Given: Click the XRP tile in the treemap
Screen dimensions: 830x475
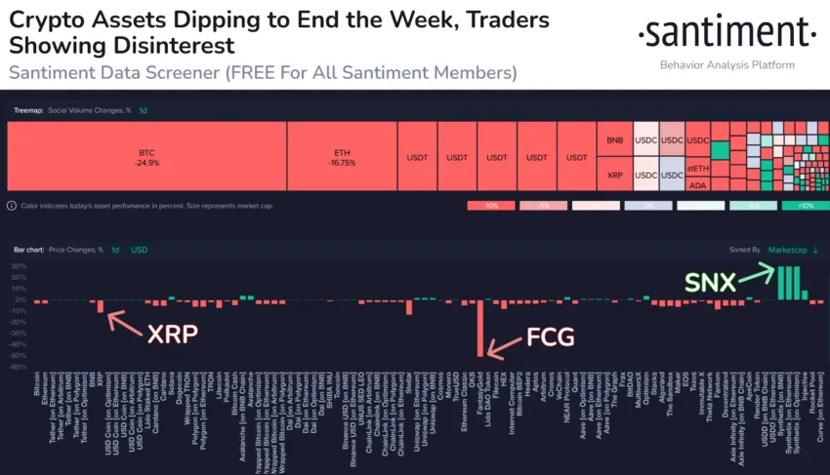Looking at the screenshot, I should coord(614,174).
